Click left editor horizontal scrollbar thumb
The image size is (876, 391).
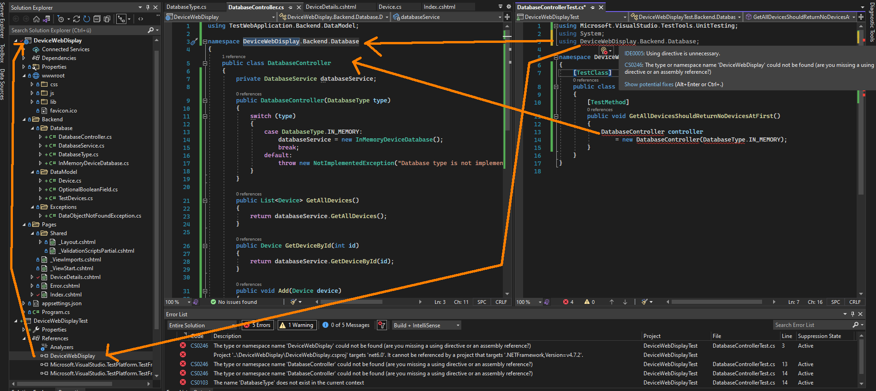pos(351,302)
